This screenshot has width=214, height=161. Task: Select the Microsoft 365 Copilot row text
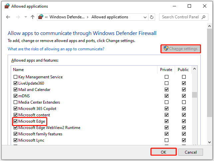point(37,109)
